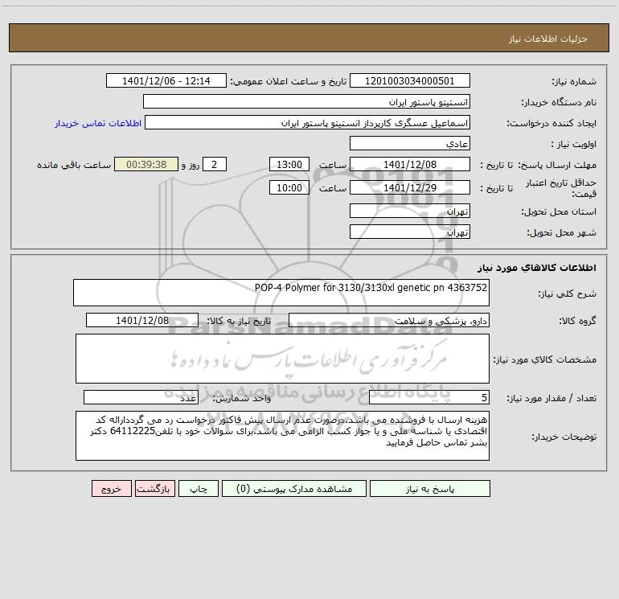Click the 'خروج' exit button
This screenshot has height=599, width=619.
click(111, 488)
